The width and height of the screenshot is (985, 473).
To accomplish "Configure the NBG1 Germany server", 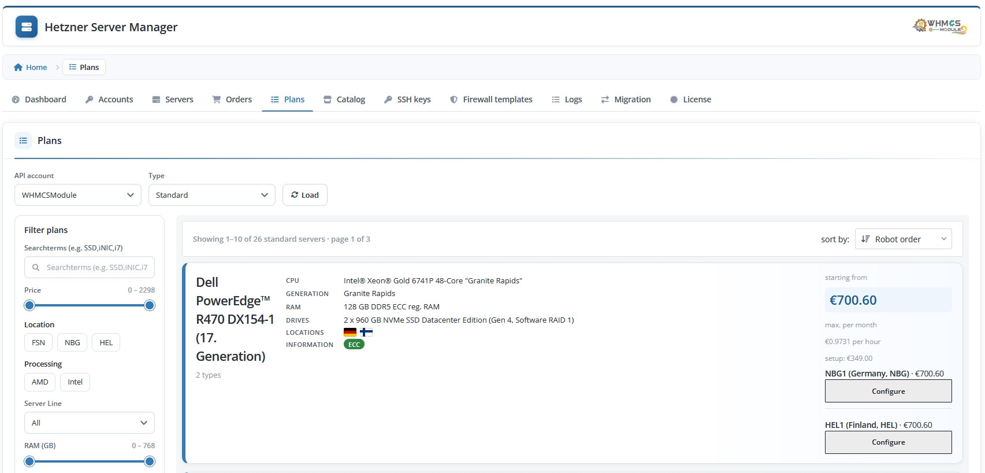I will [889, 391].
